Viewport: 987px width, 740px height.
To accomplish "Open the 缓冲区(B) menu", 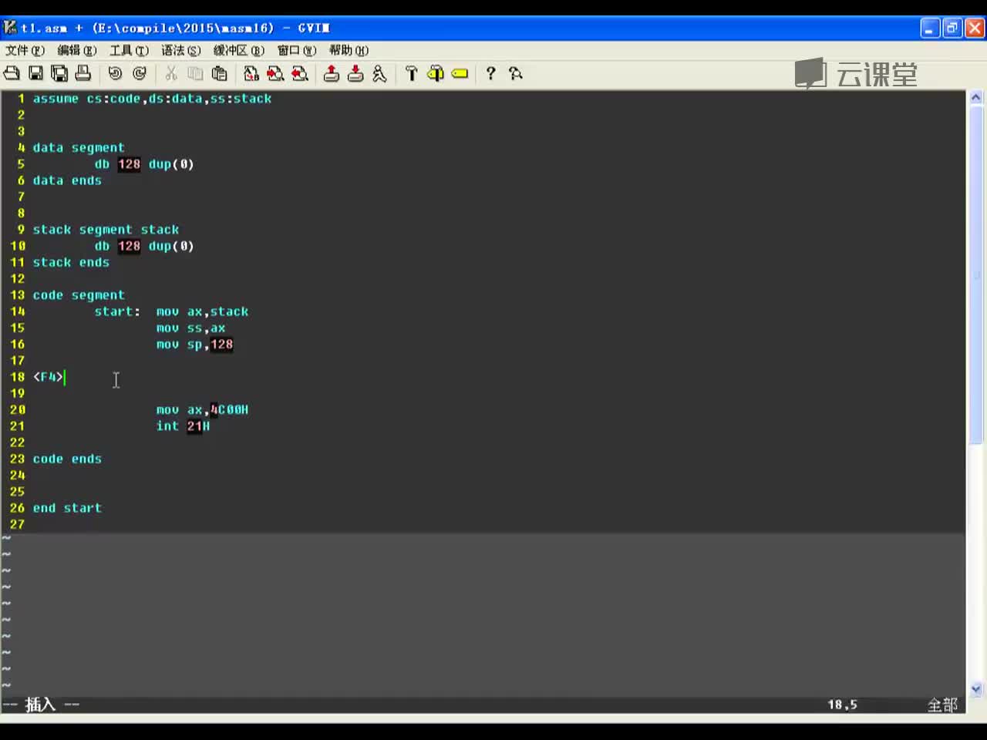I will click(239, 50).
